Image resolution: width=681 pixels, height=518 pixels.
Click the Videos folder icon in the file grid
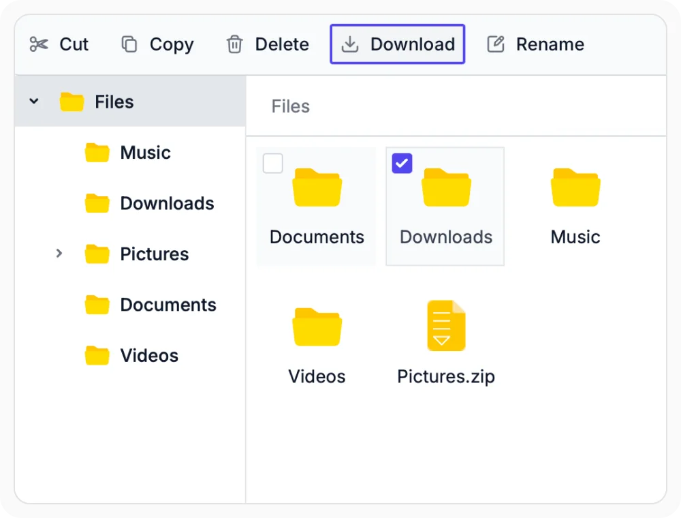317,326
